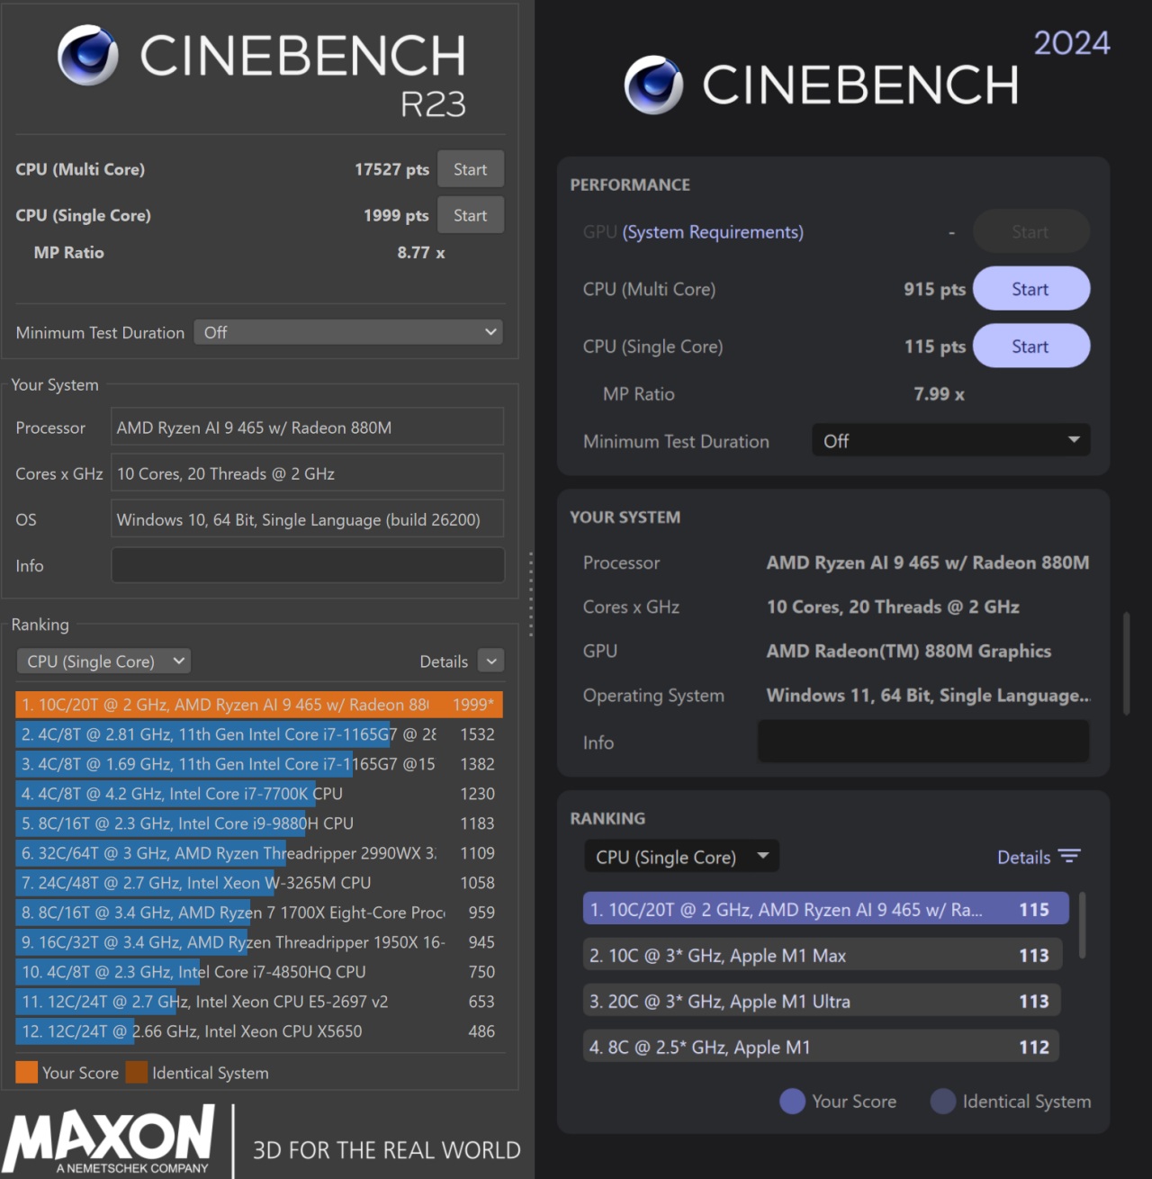Click the Identical System circle icon
Screen dimensions: 1152x1179
click(942, 1101)
